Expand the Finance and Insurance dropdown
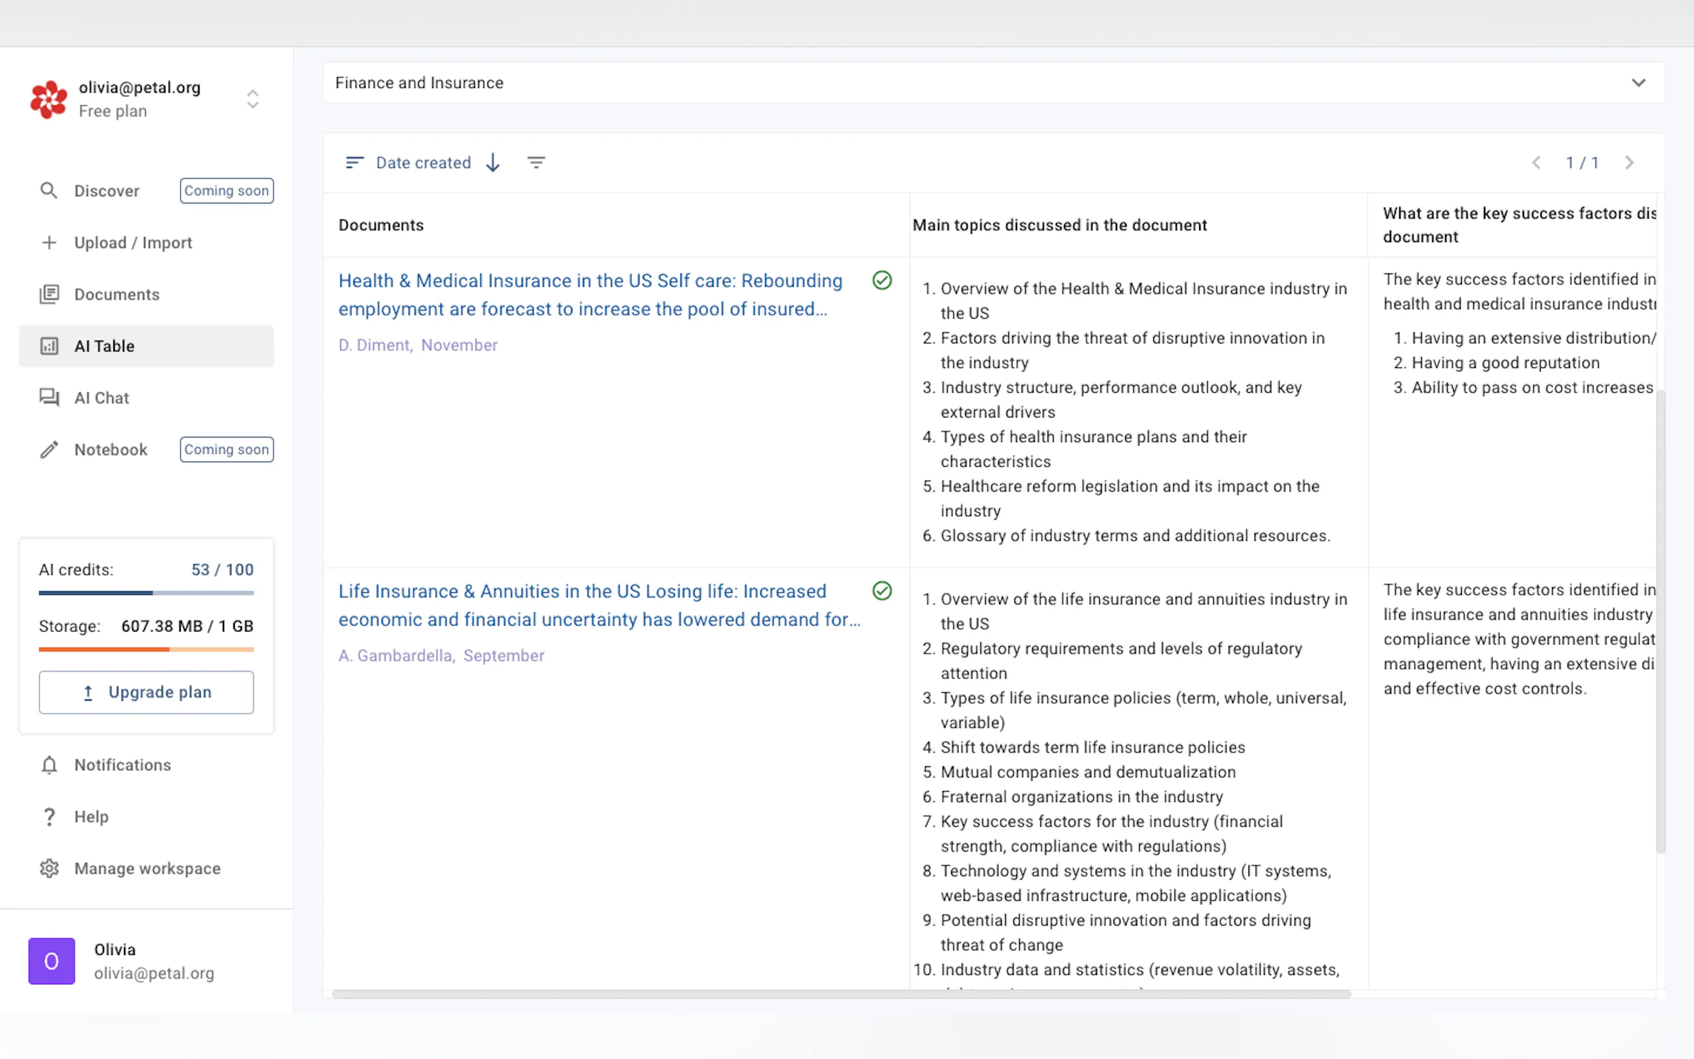Viewport: 1694px width, 1059px height. pos(1638,83)
